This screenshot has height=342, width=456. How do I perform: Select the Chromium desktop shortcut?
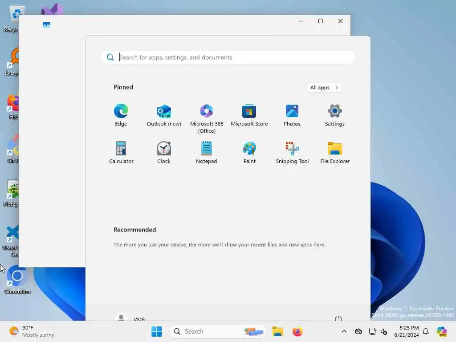point(17,280)
